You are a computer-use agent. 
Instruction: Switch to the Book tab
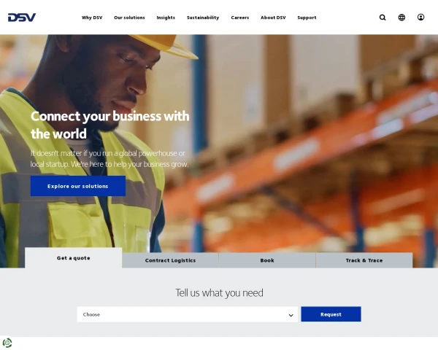pos(267,260)
